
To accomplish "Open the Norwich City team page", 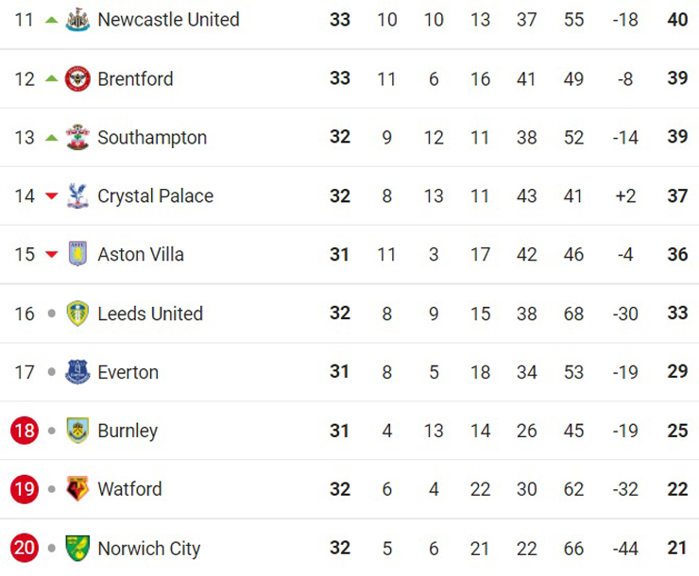I will (148, 548).
